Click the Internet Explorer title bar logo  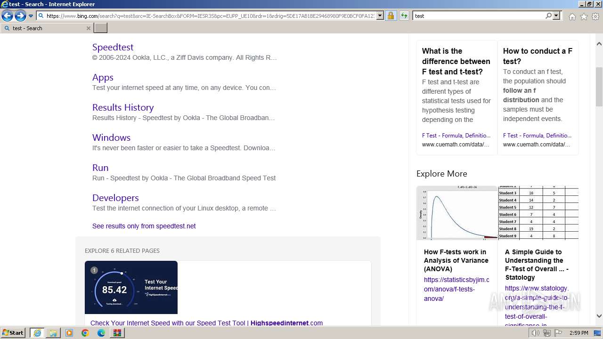click(x=5, y=4)
